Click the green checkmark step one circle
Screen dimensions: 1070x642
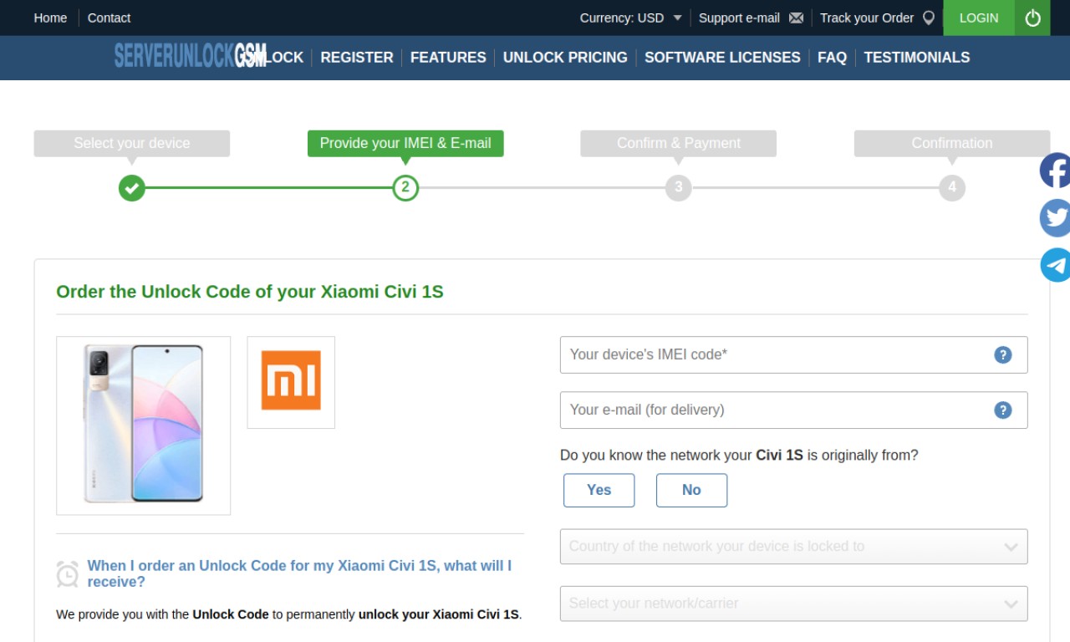[131, 187]
